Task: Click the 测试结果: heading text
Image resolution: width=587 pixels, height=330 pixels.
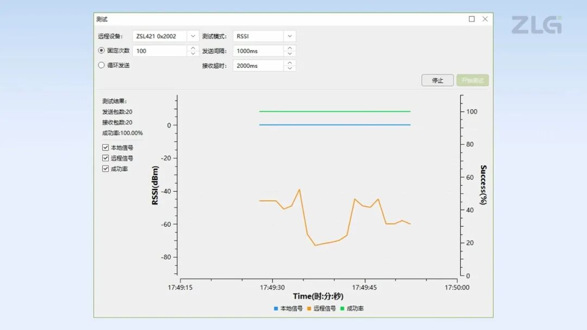Action: pos(115,101)
